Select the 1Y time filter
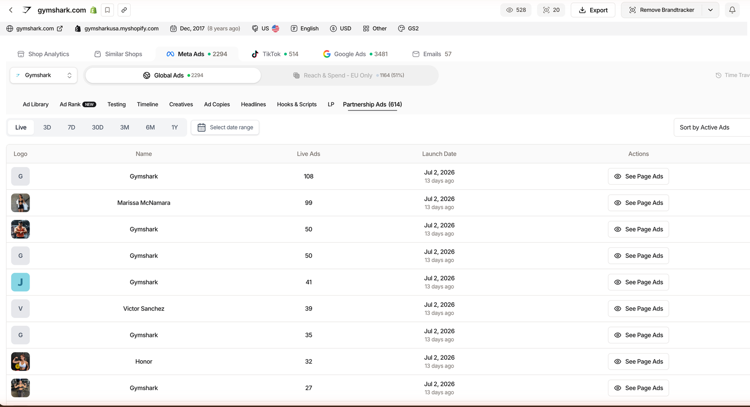Image resolution: width=750 pixels, height=407 pixels. [x=174, y=127]
